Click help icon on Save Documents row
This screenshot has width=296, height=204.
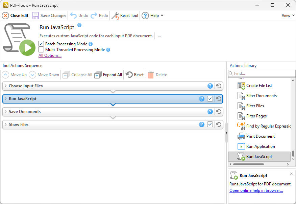coord(210,112)
